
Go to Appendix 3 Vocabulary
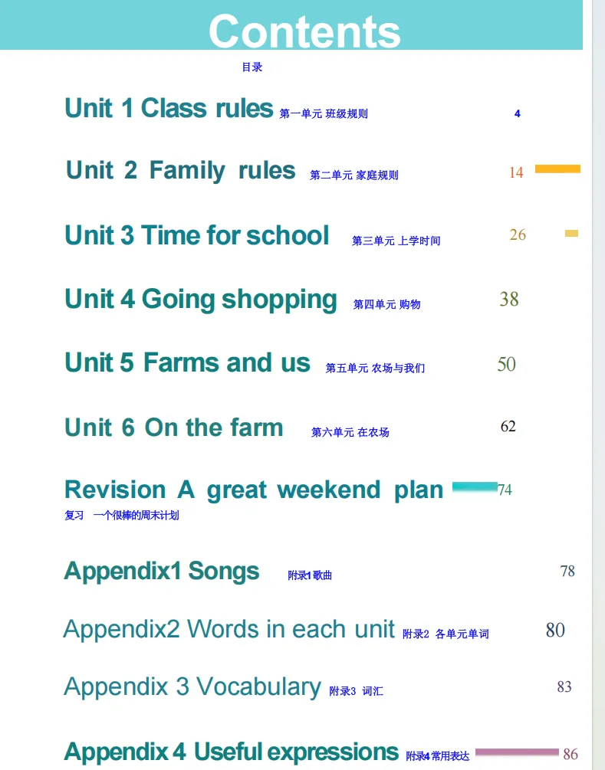[x=192, y=686]
